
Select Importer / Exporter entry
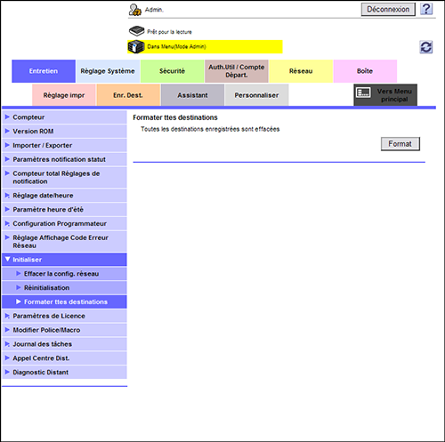click(64, 145)
